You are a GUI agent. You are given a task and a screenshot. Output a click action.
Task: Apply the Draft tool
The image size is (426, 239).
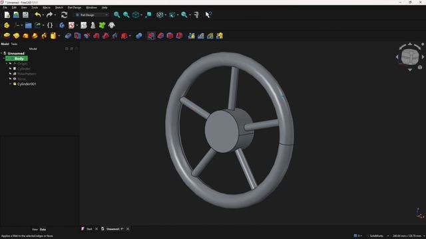(x=170, y=36)
